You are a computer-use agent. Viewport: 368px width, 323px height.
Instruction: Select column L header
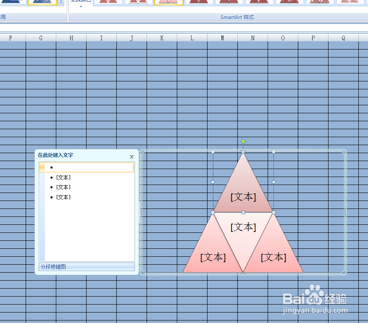[x=192, y=38]
